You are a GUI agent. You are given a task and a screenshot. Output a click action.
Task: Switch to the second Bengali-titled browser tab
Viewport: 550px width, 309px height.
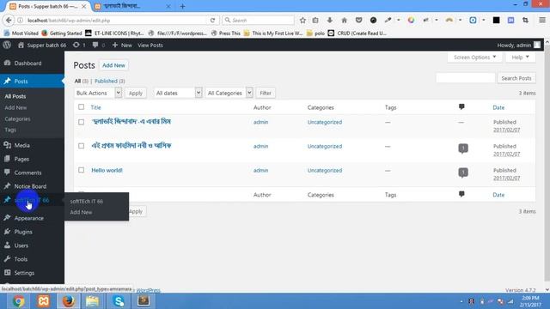coord(131,6)
